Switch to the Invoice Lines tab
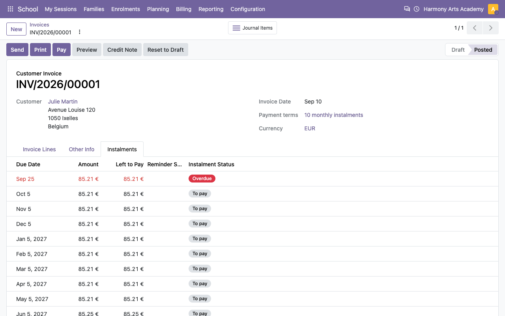 click(39, 149)
